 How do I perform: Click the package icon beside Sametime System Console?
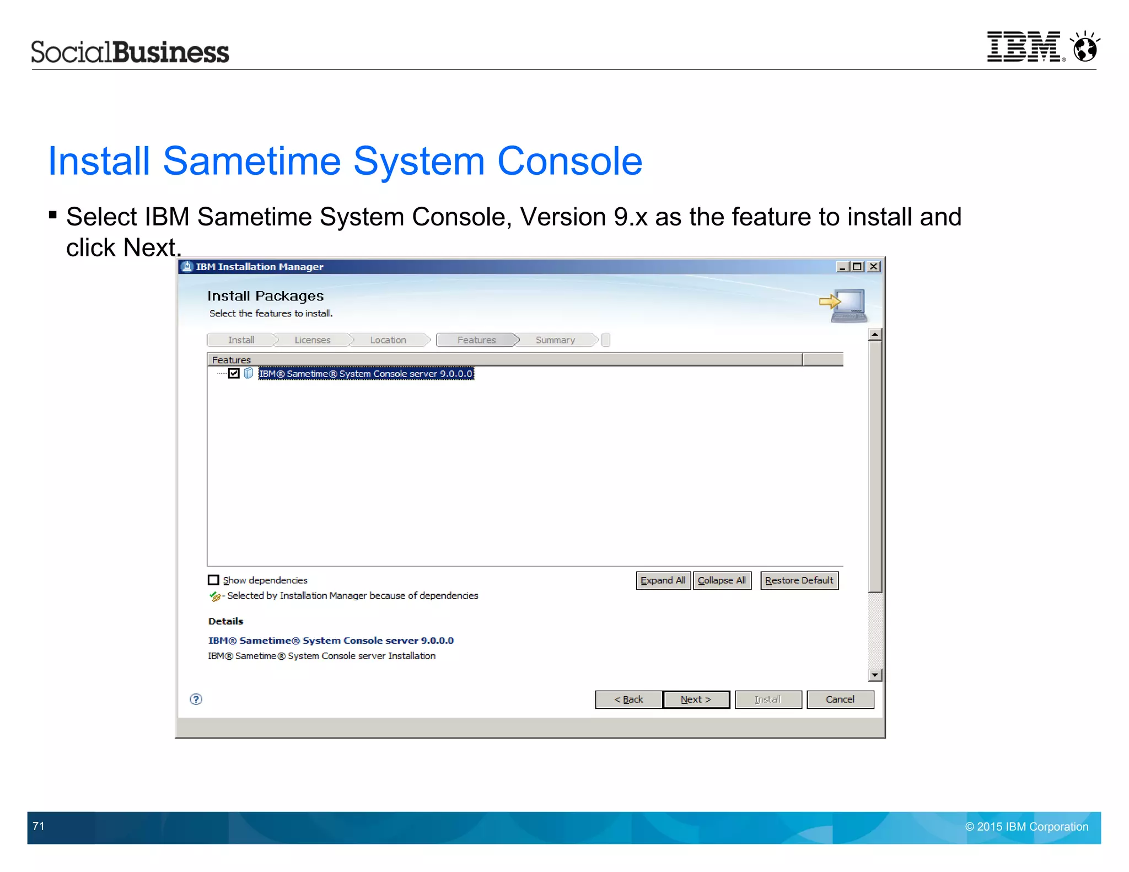tap(249, 373)
